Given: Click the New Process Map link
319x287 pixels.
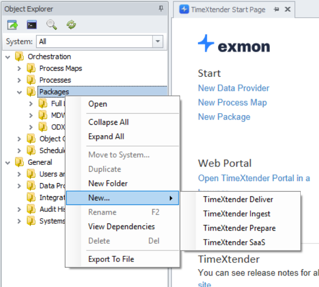Looking at the screenshot, I should click(x=232, y=102).
